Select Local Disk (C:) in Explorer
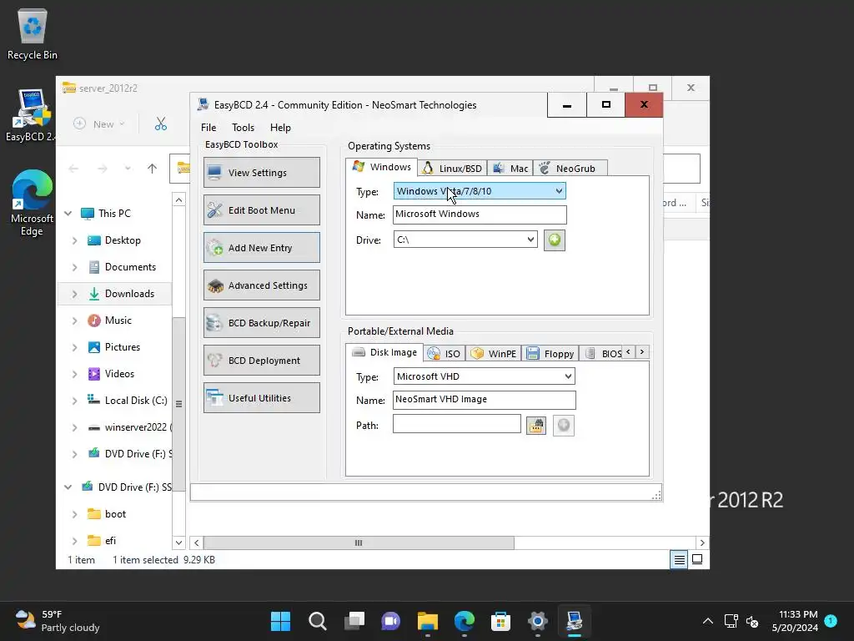Screen dimensions: 854x641 click(136, 401)
